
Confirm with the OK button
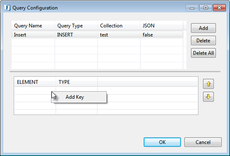pos(162,142)
